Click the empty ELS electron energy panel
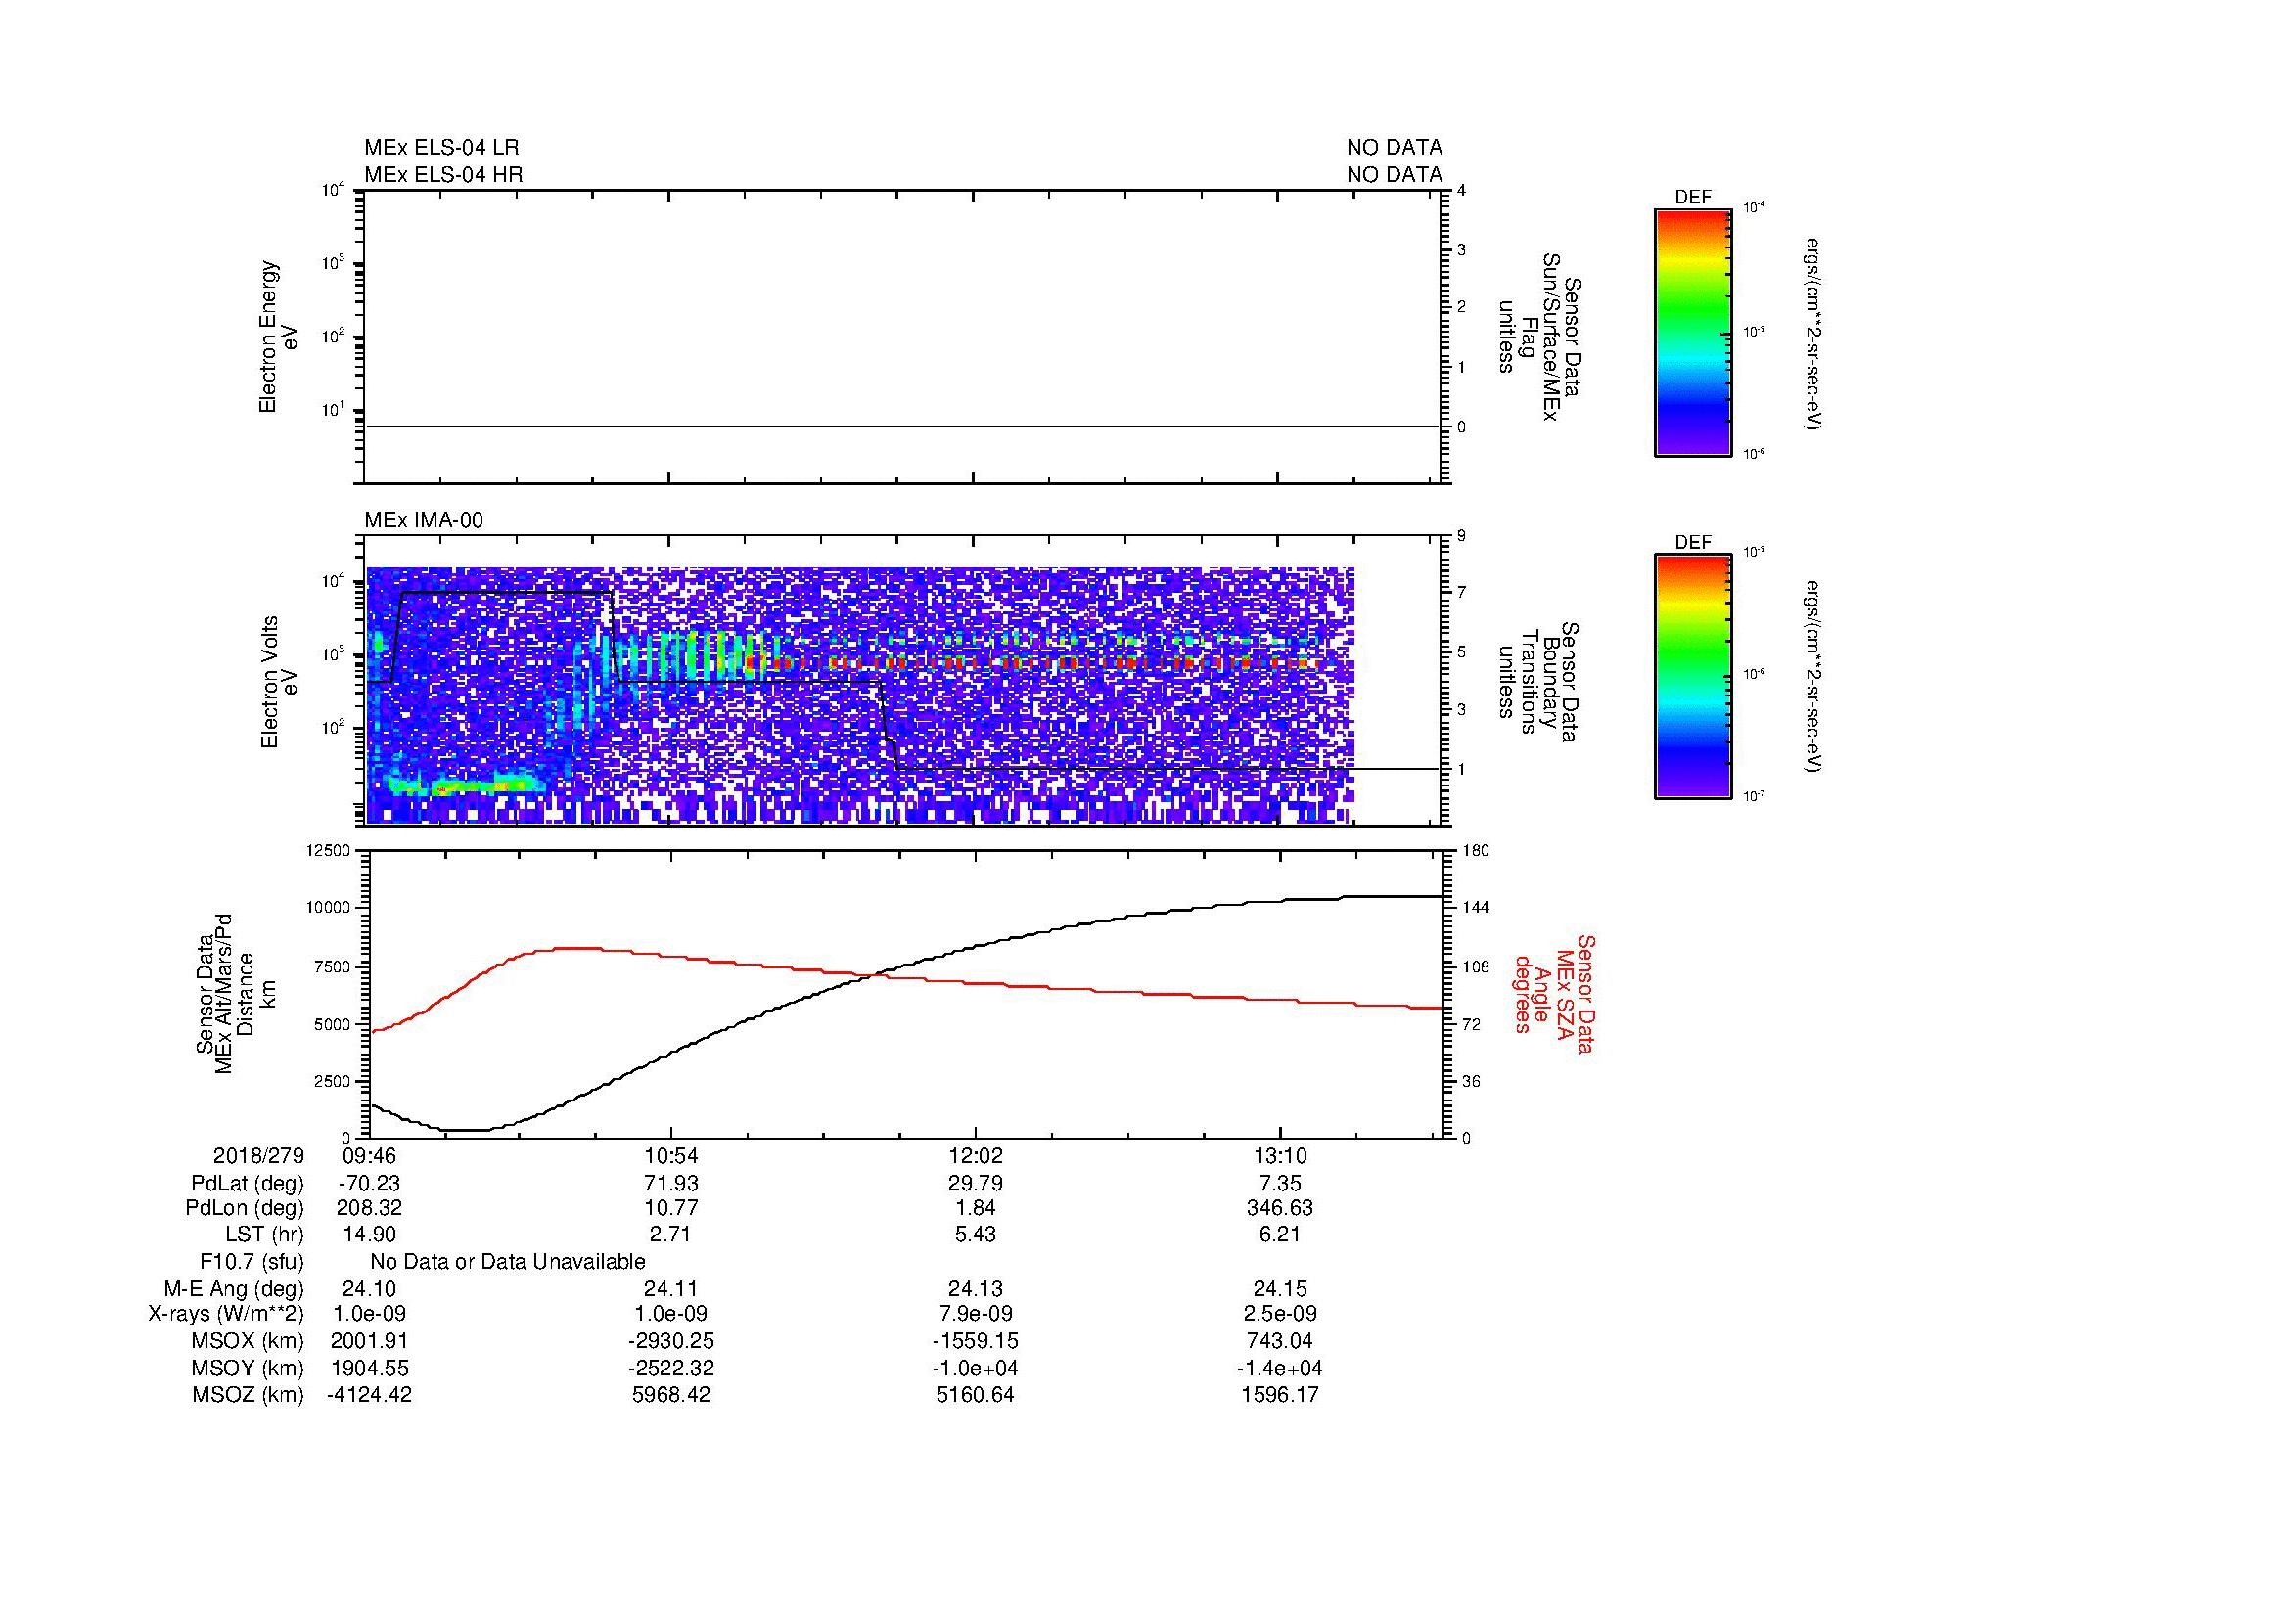This screenshot has width=2289, height=1617. point(902,337)
